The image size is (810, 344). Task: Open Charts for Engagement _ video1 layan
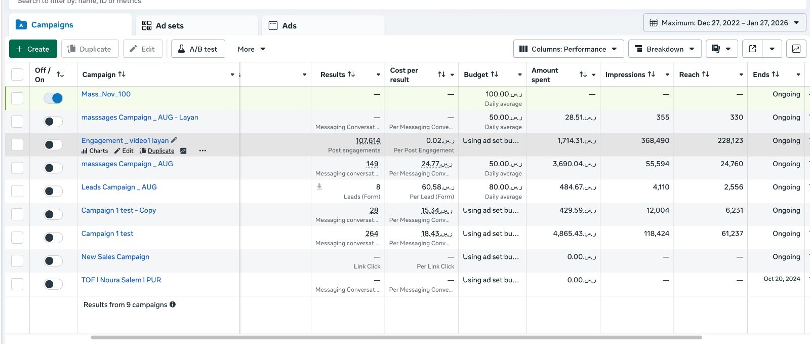pos(95,151)
